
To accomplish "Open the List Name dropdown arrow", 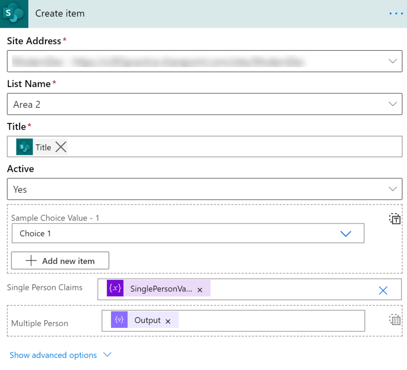I will pyautogui.click(x=392, y=104).
